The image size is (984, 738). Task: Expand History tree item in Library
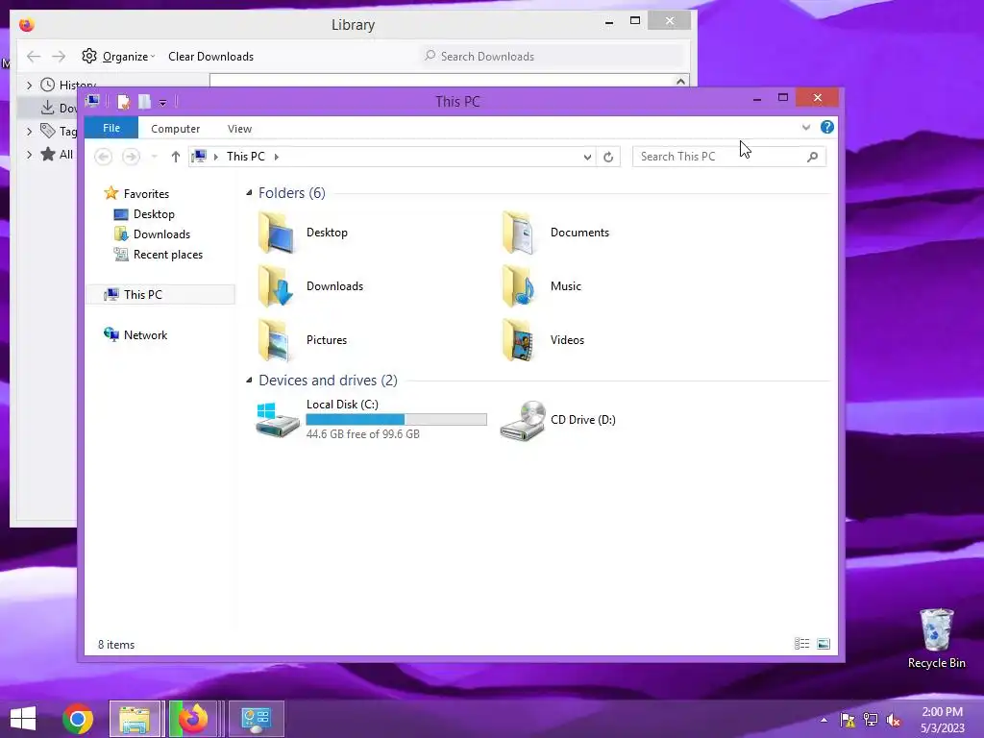[x=29, y=85]
